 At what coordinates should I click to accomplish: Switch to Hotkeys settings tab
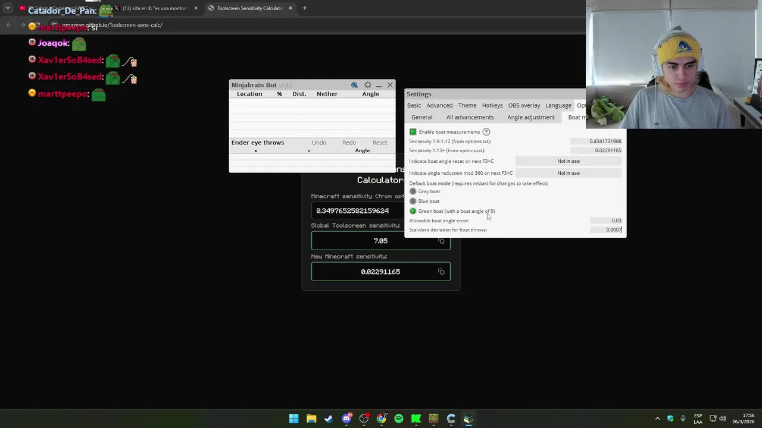coord(492,105)
